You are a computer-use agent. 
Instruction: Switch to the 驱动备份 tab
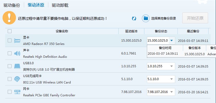pyautogui.click(x=12, y=5)
